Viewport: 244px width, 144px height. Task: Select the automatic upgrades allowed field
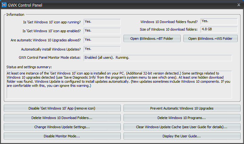point(102,40)
